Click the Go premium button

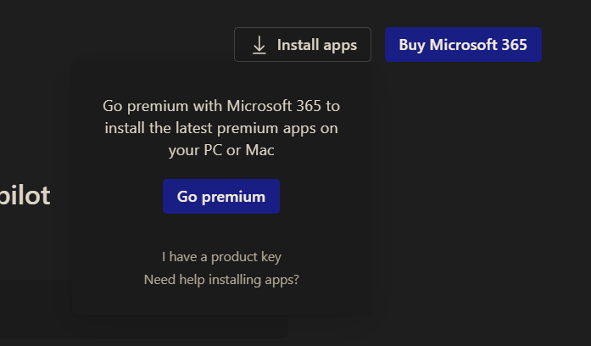tap(221, 197)
